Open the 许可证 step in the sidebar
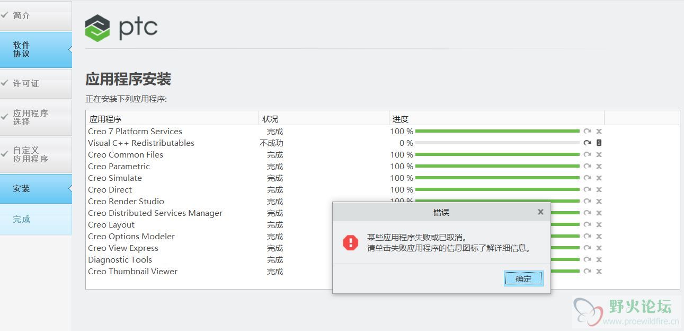 (35, 84)
